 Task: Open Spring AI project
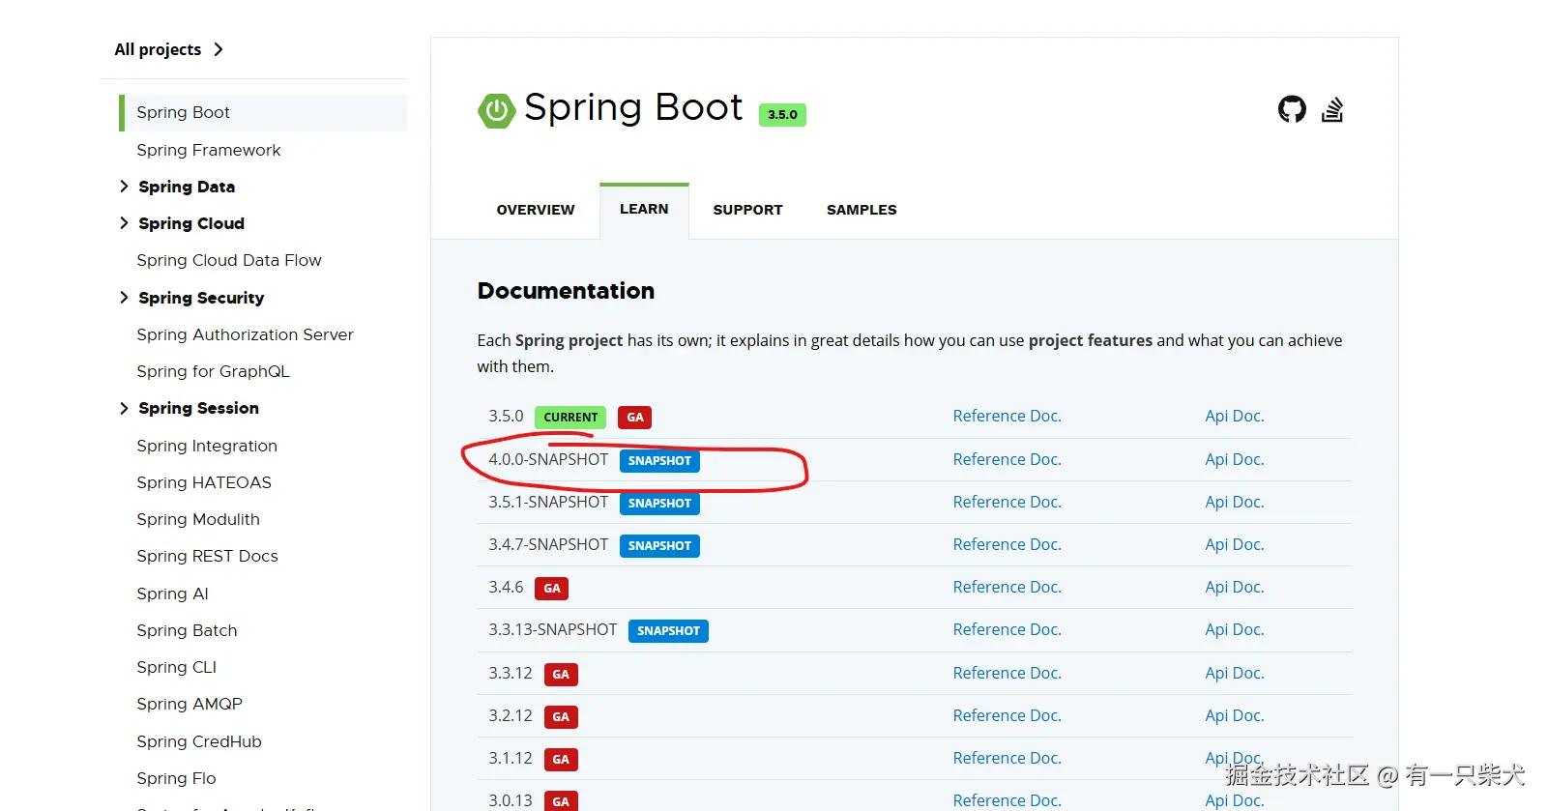click(172, 594)
